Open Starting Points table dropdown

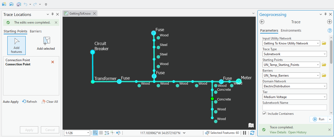[x=318, y=65]
